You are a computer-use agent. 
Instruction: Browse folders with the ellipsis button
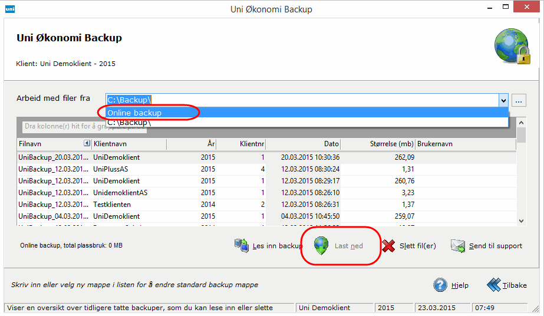tap(519, 100)
